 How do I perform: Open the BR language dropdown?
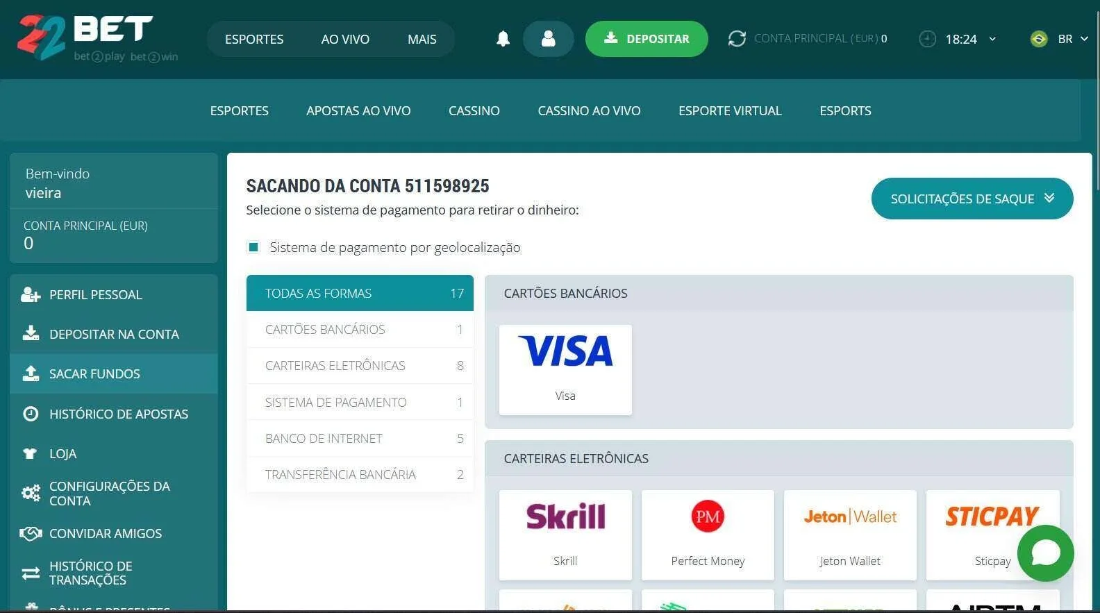tap(1073, 39)
